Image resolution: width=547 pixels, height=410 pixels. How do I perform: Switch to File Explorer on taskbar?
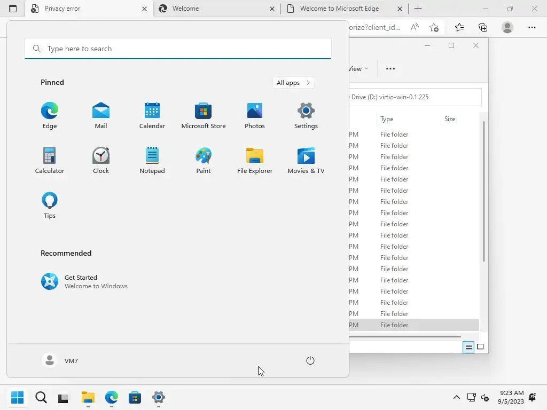tap(88, 397)
